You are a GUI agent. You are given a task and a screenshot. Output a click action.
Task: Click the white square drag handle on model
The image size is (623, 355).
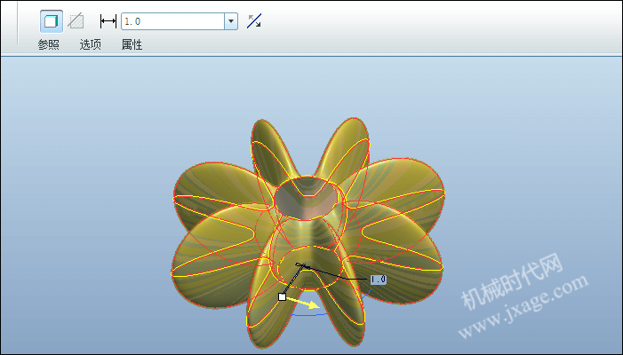(282, 296)
